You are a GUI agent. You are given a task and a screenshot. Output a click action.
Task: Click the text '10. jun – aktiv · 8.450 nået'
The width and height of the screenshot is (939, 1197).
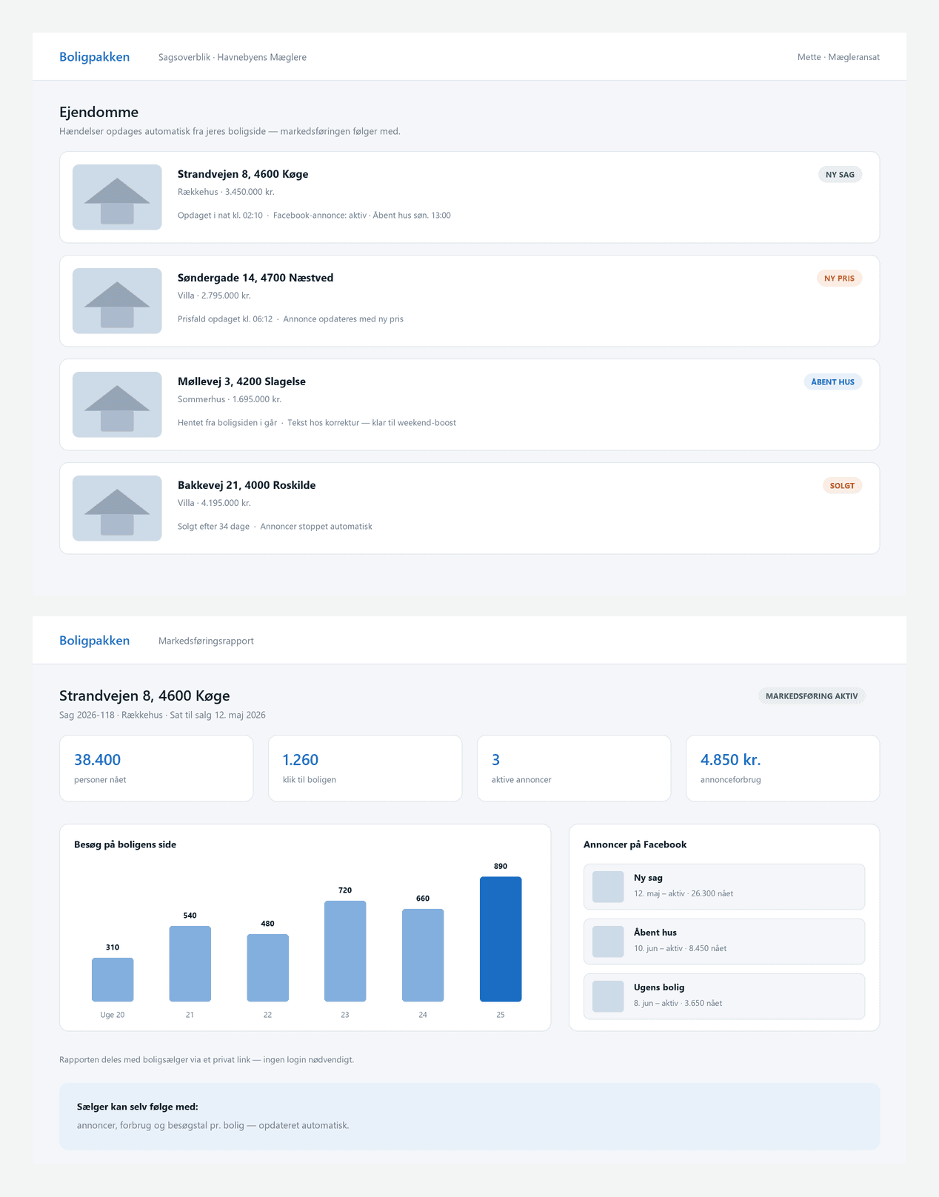click(680, 948)
